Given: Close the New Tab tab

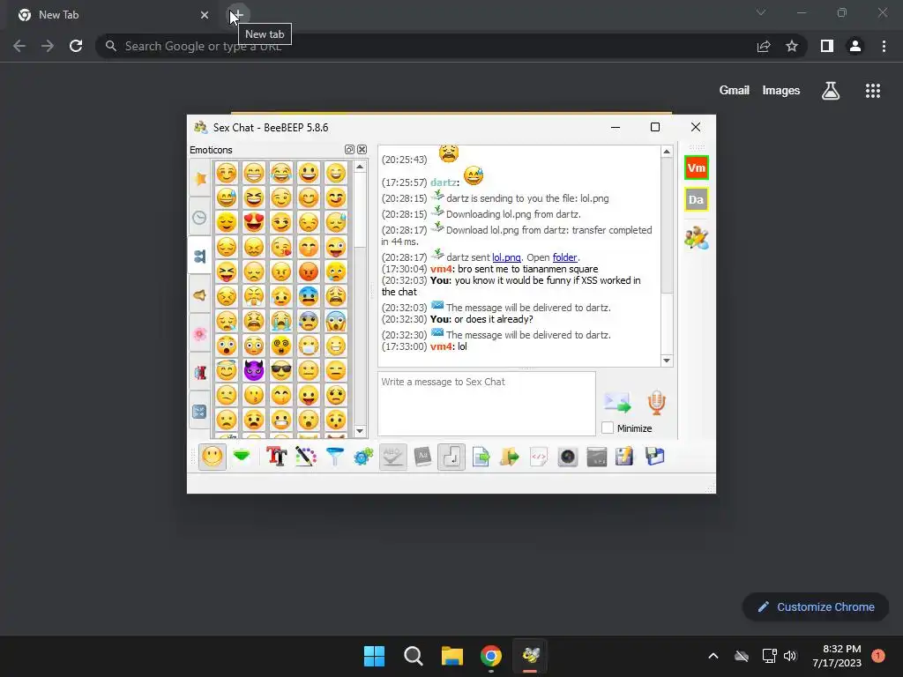Looking at the screenshot, I should 205,15.
